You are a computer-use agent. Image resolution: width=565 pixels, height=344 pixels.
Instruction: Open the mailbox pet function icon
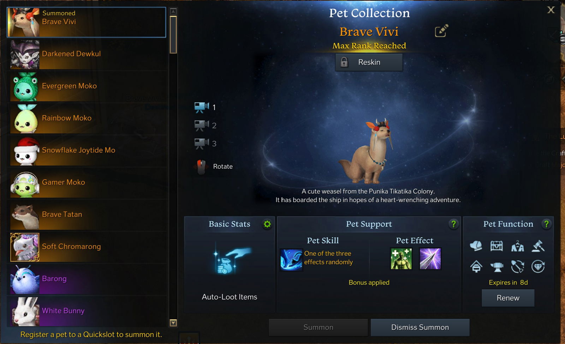(x=476, y=266)
